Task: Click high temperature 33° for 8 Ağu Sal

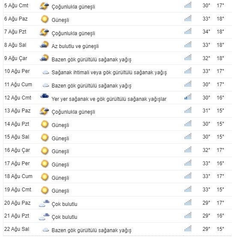Action: (206, 45)
